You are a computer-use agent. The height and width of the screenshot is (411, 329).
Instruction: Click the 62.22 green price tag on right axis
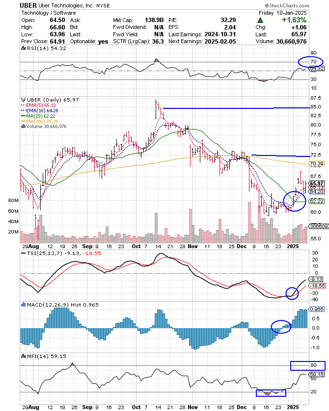point(317,201)
